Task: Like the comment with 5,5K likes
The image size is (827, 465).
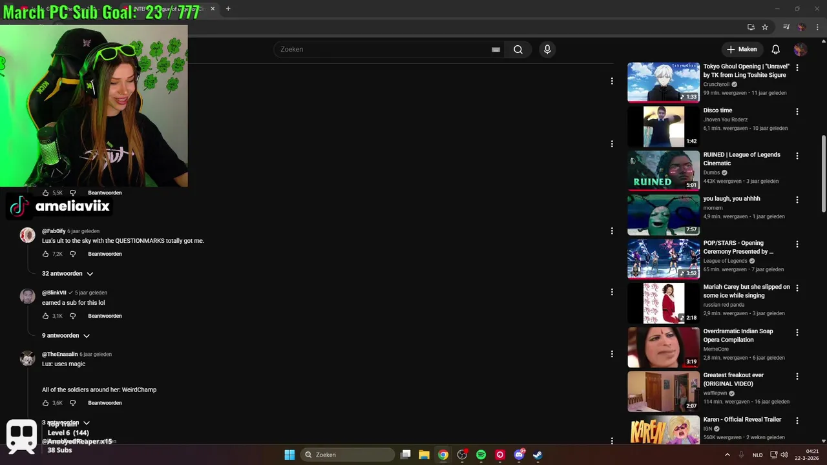Action: [45, 193]
